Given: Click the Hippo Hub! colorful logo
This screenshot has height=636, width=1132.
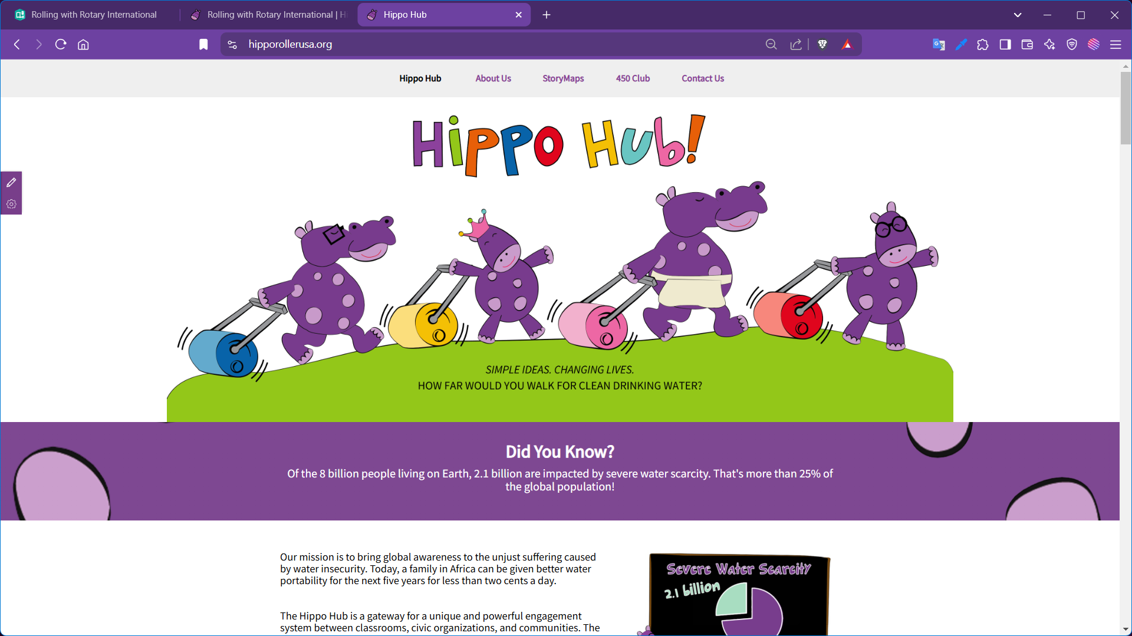Looking at the screenshot, I should [x=559, y=145].
